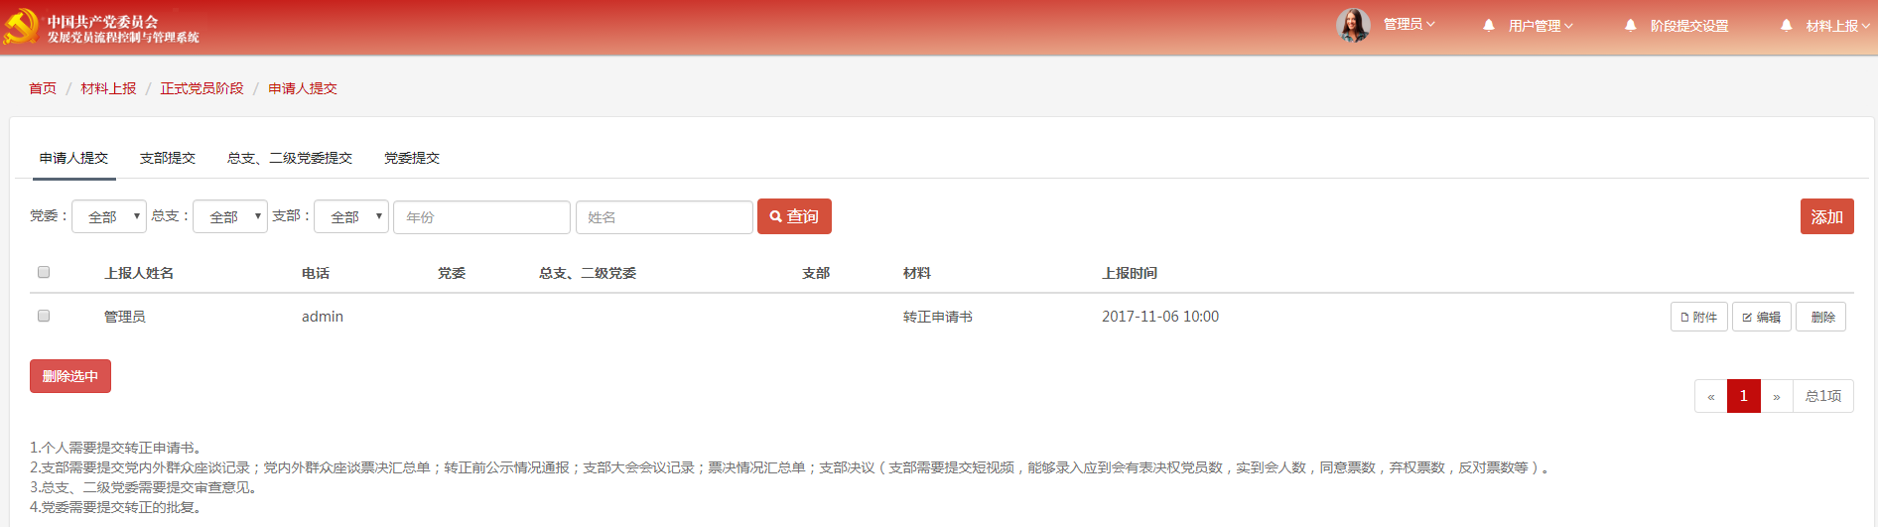Open 阶段提交设置 in the top navigation

(x=1689, y=26)
